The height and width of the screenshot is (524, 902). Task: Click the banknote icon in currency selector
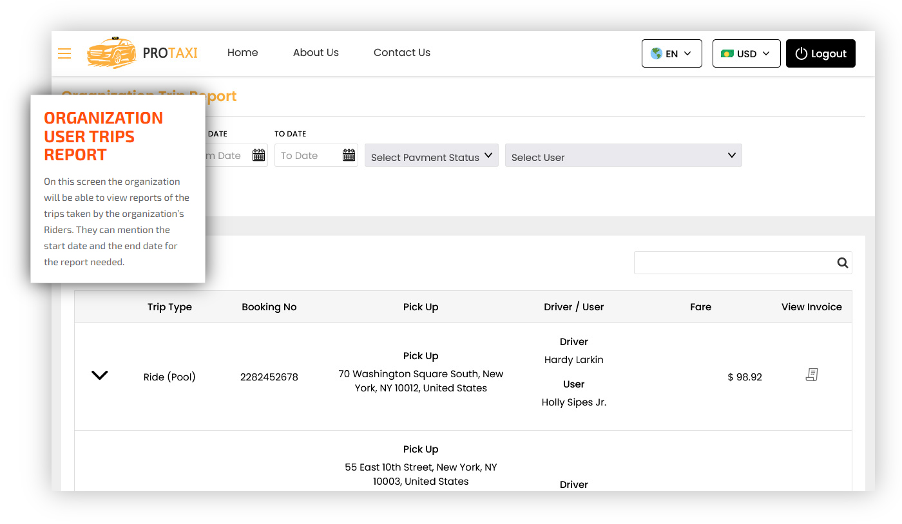[727, 53]
